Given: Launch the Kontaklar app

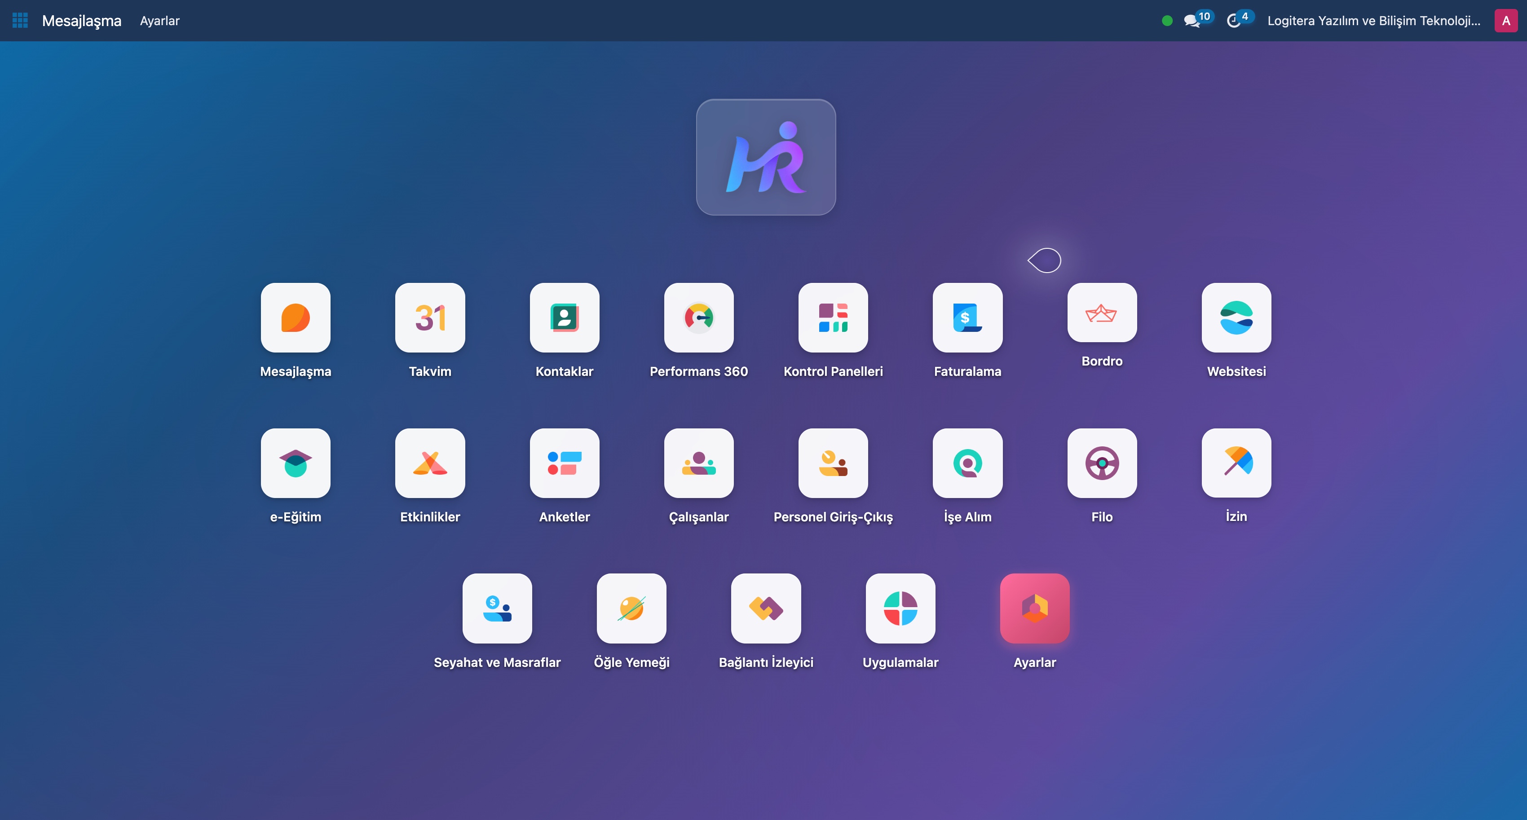Looking at the screenshot, I should point(565,318).
